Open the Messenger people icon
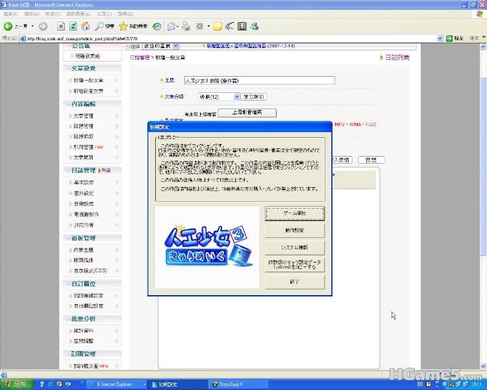 pos(255,27)
